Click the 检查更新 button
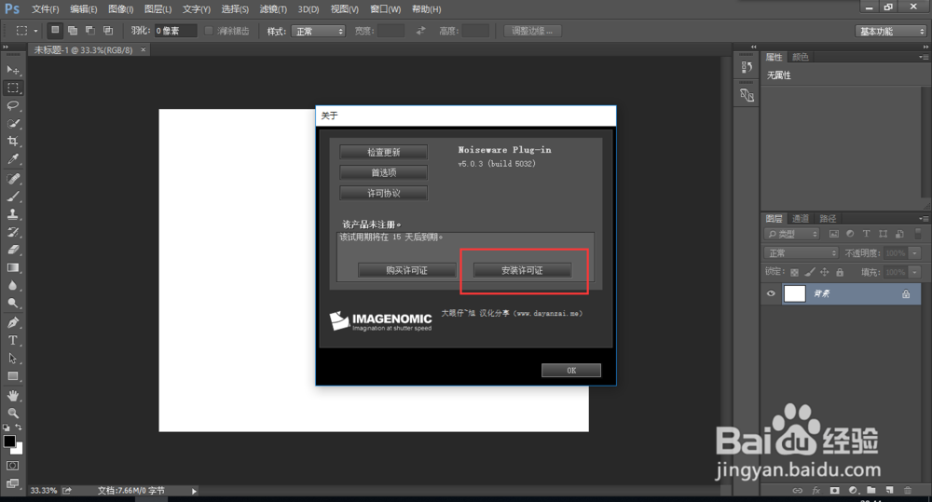This screenshot has width=932, height=502. (x=383, y=152)
